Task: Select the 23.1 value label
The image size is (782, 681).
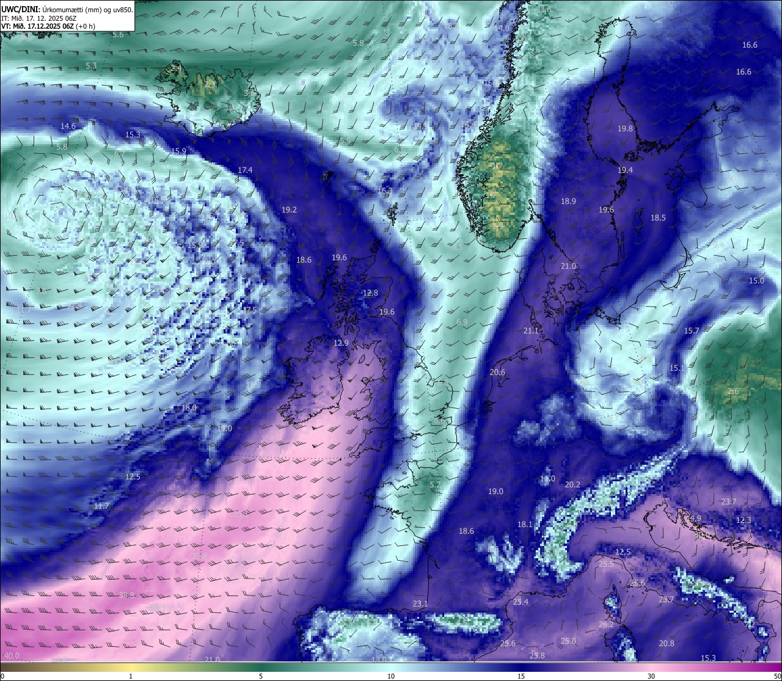Action: click(420, 604)
